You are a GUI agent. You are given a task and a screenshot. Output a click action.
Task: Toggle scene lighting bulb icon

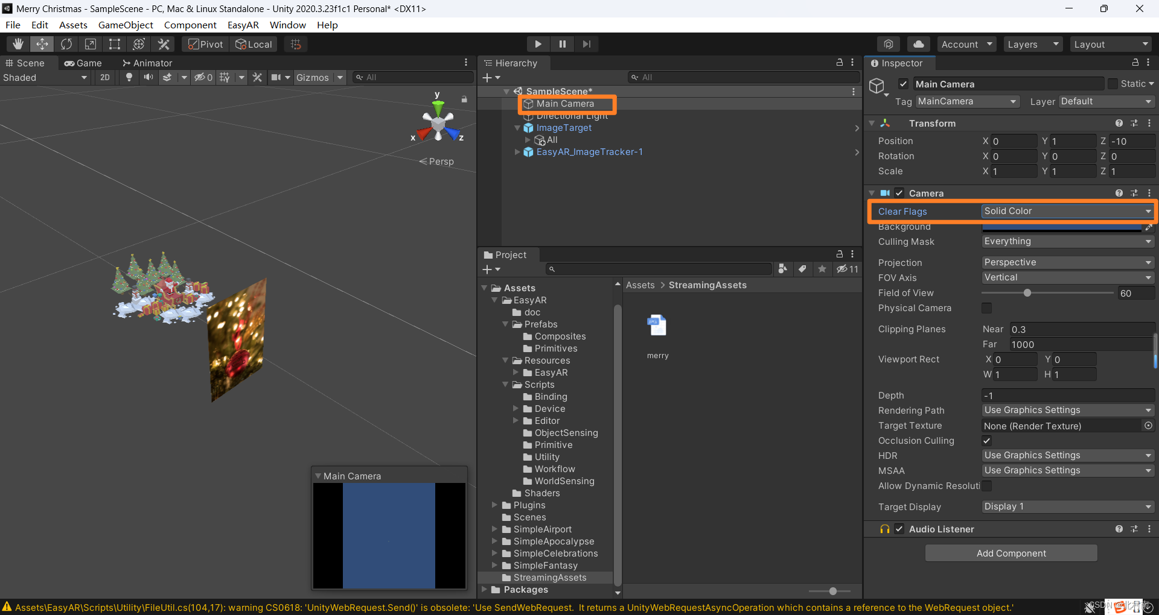[x=129, y=77]
